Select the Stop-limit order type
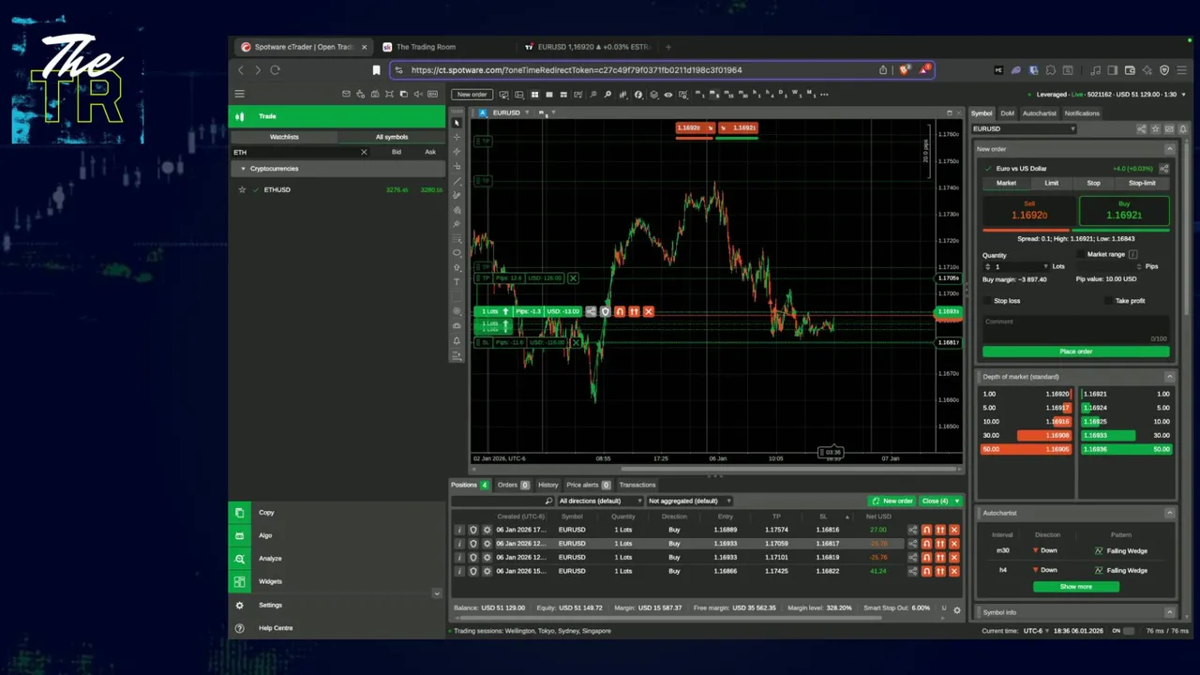1200x675 pixels. (x=1142, y=184)
